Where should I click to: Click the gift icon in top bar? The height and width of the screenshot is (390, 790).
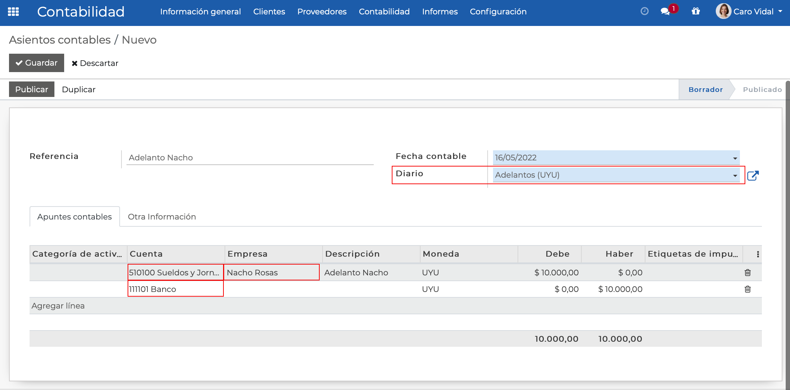pyautogui.click(x=696, y=12)
